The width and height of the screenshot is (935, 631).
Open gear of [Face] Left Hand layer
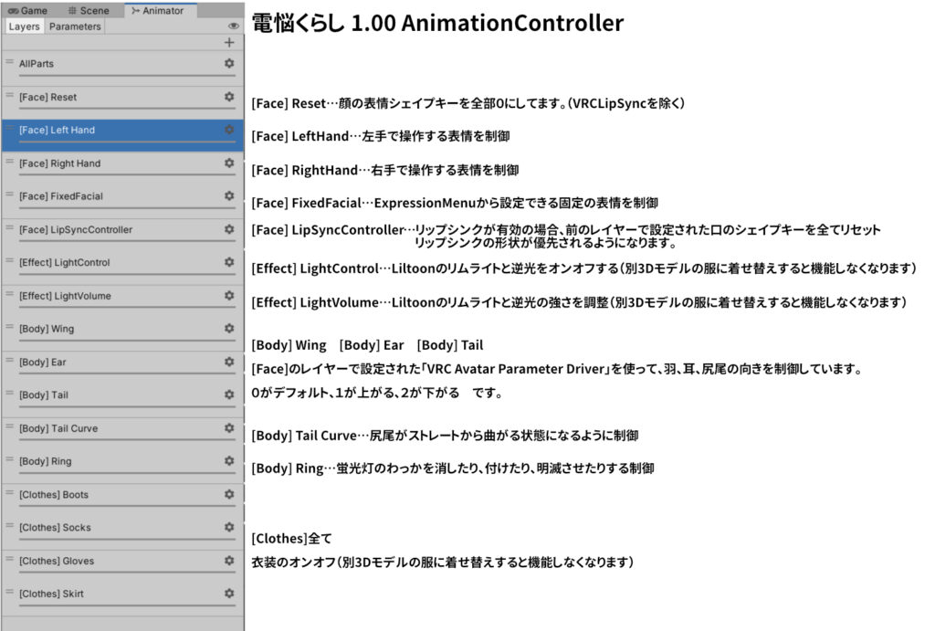pyautogui.click(x=229, y=130)
